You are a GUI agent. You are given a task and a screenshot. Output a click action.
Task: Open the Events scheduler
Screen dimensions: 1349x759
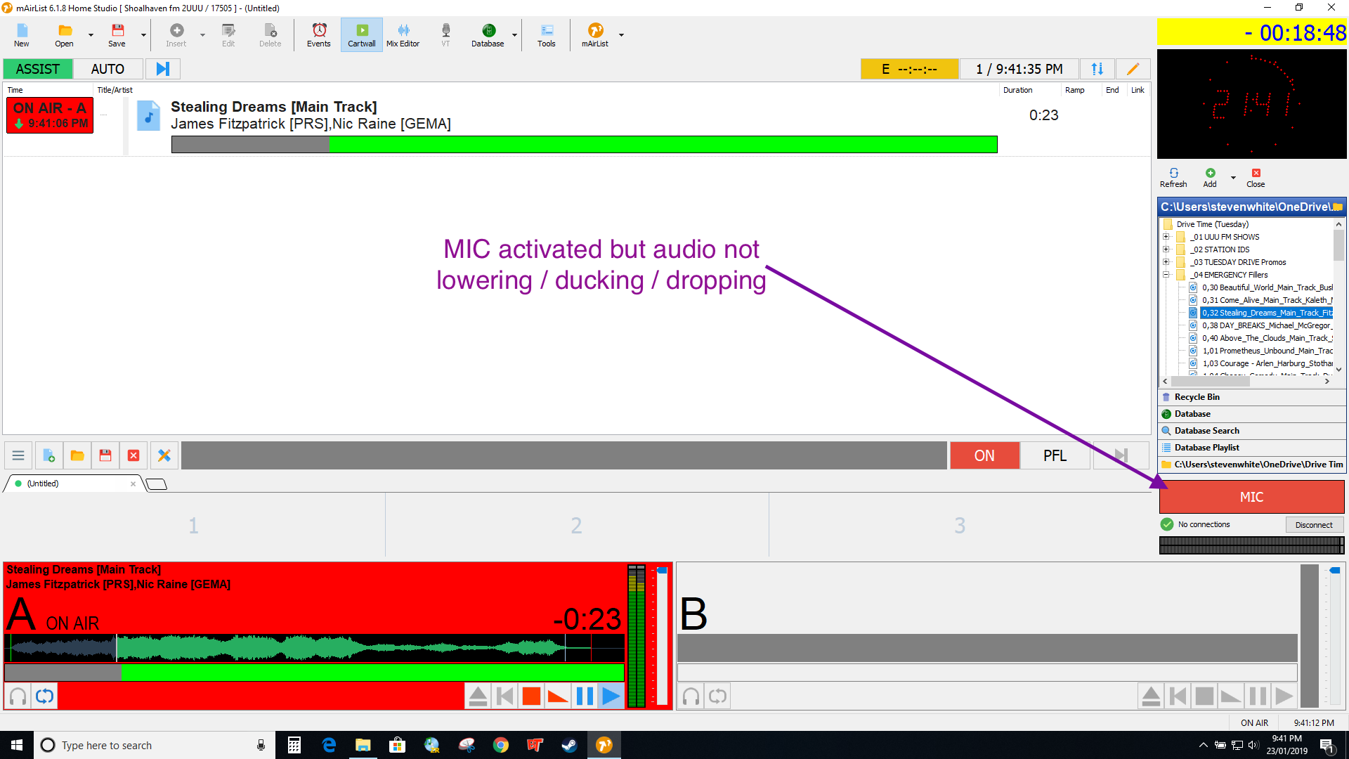tap(318, 34)
